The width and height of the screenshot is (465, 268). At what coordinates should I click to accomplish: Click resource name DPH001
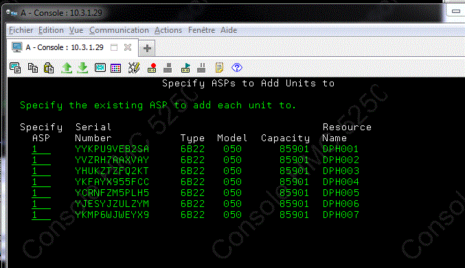pyautogui.click(x=341, y=149)
